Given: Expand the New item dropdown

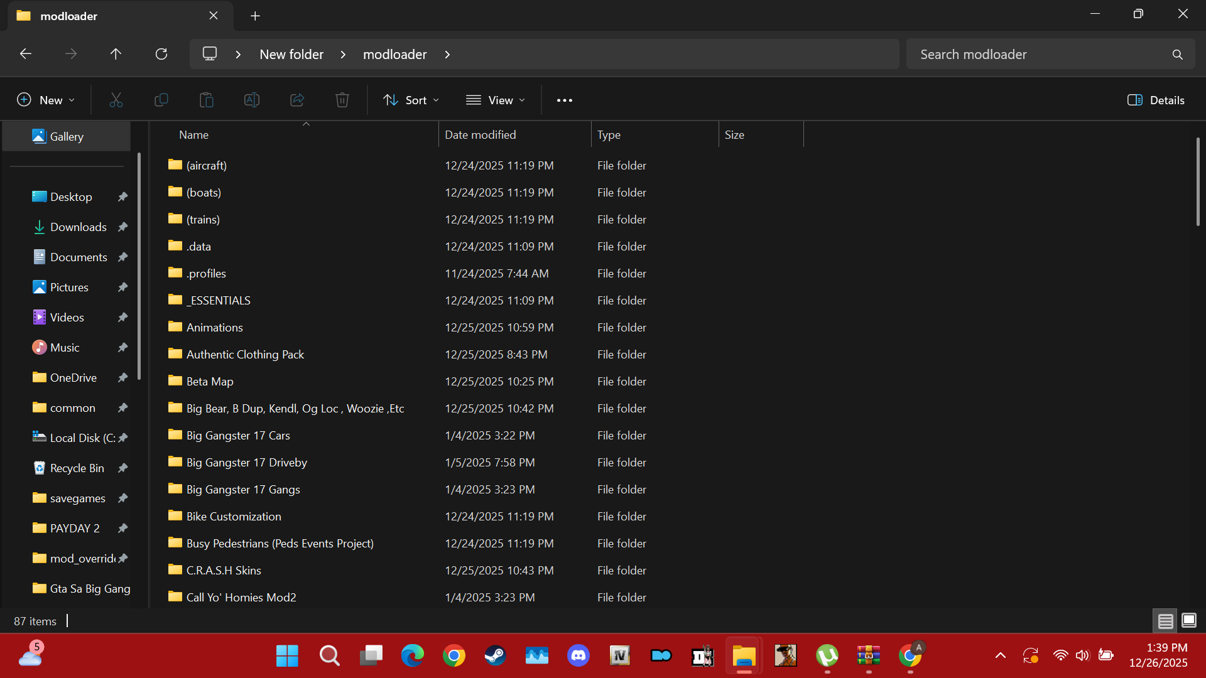Looking at the screenshot, I should coord(46,100).
